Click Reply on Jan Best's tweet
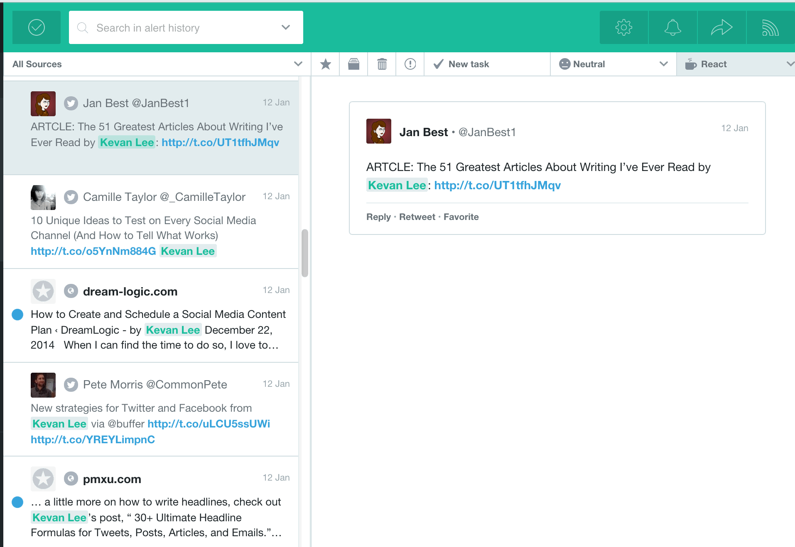The image size is (795, 547). coord(378,217)
